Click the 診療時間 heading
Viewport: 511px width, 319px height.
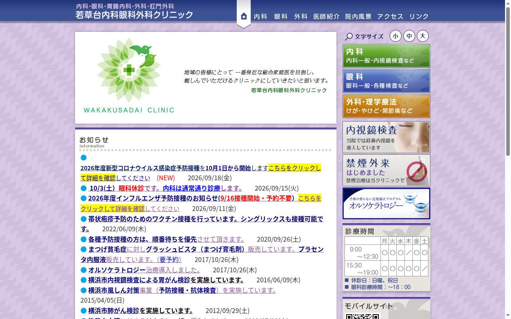click(x=360, y=231)
